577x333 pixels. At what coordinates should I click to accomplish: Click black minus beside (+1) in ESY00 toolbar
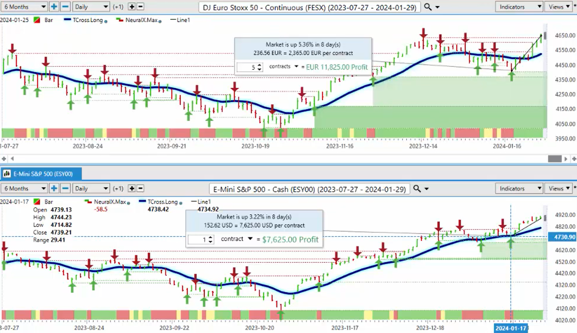point(140,188)
